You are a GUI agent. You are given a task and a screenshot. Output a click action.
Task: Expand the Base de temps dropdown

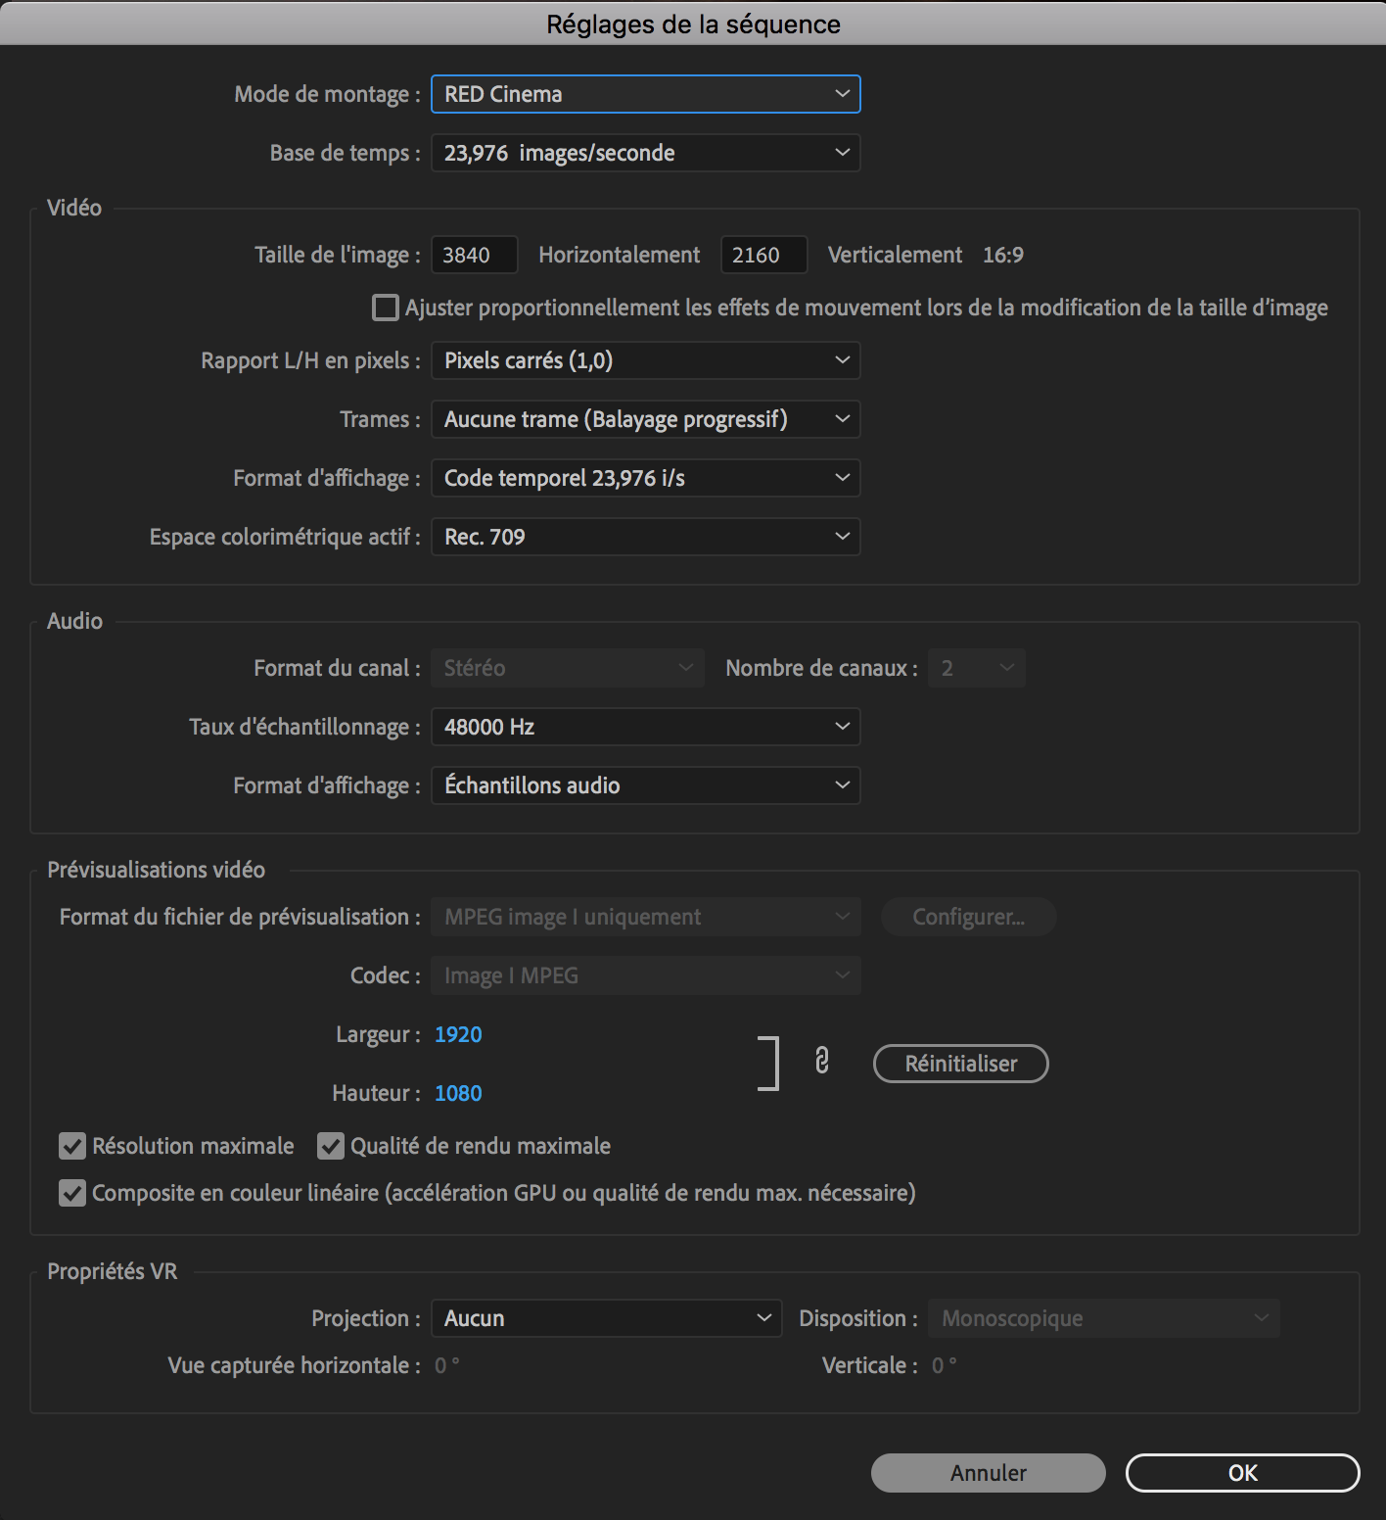(645, 153)
